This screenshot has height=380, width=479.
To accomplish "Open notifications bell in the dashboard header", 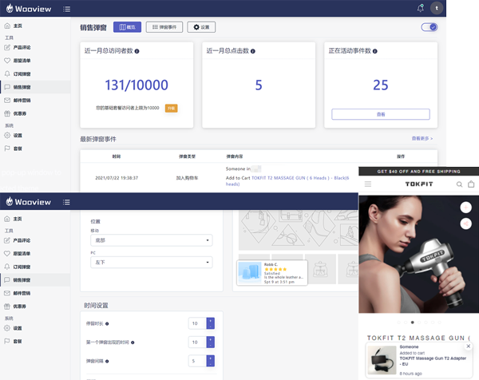I will pos(421,8).
